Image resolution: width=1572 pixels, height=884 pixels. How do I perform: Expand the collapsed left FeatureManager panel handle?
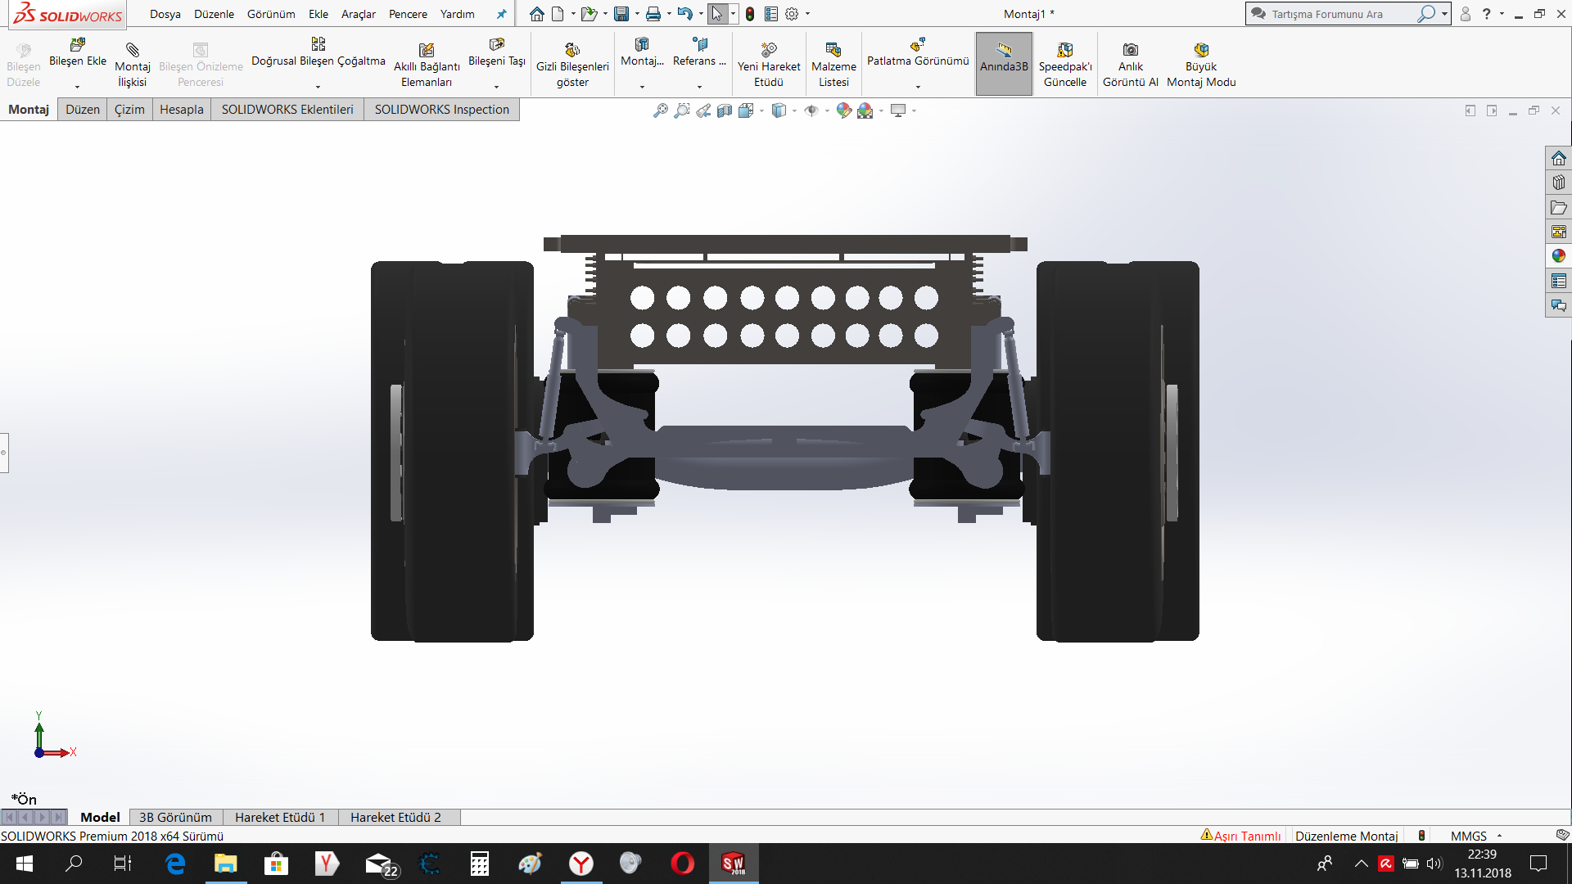click(4, 453)
